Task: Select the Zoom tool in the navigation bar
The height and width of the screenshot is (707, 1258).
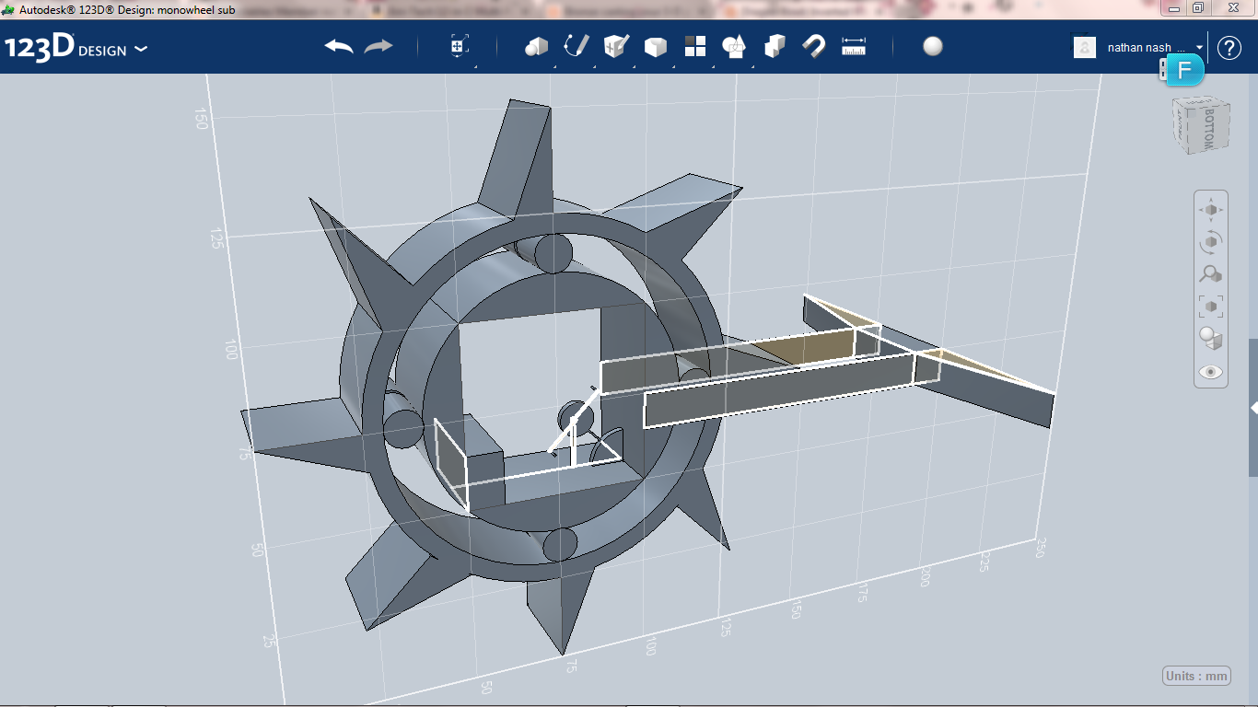Action: [1210, 274]
